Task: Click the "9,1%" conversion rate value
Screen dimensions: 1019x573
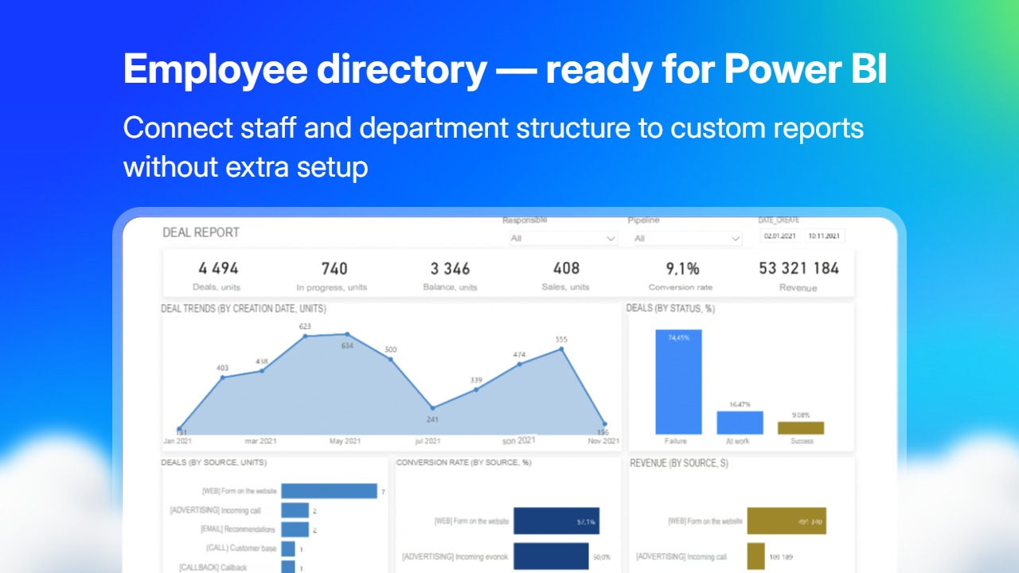Action: pos(683,268)
